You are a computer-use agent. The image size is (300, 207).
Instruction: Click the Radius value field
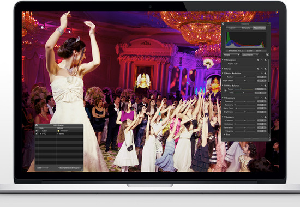point(261,77)
